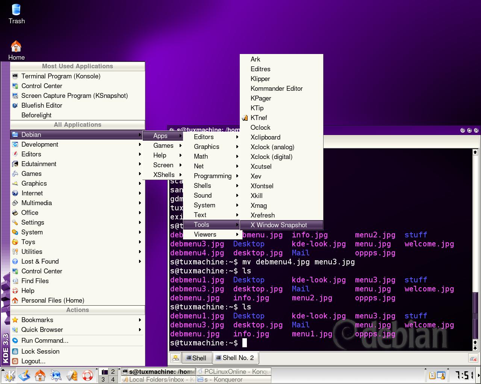Activate s@tuxmachine taskbar entry
481x384 pixels.
[x=158, y=372]
